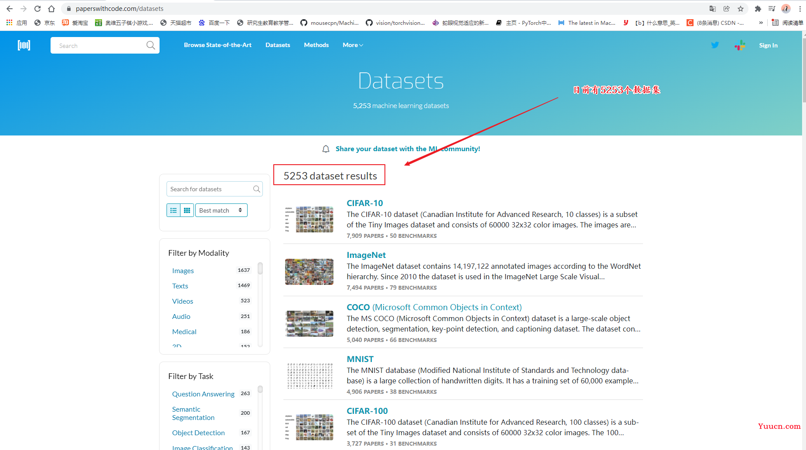Image resolution: width=806 pixels, height=450 pixels.
Task: Click the browser back arrow
Action: 10,9
